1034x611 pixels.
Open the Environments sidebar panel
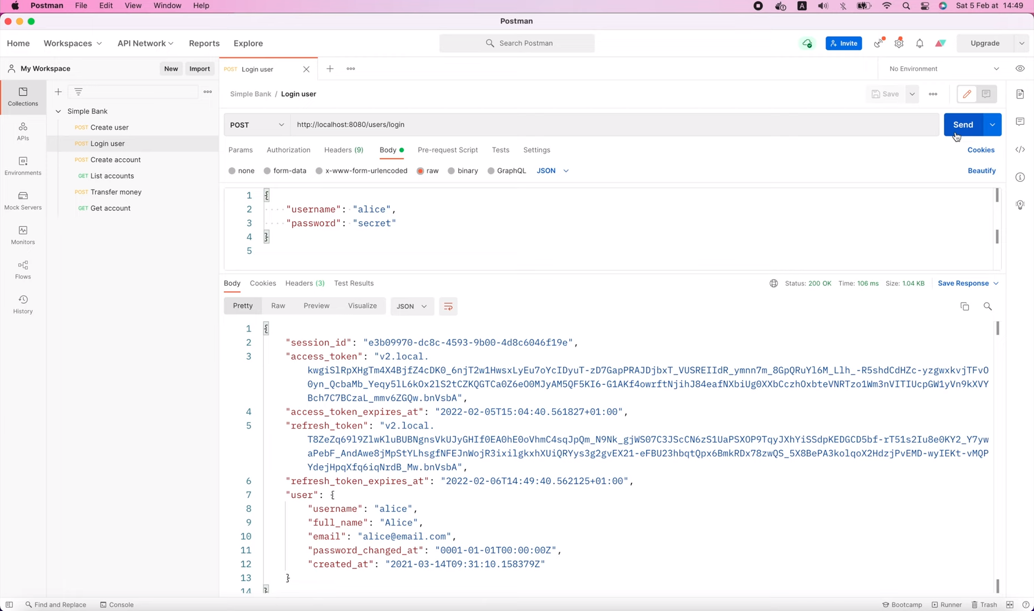pos(23,166)
